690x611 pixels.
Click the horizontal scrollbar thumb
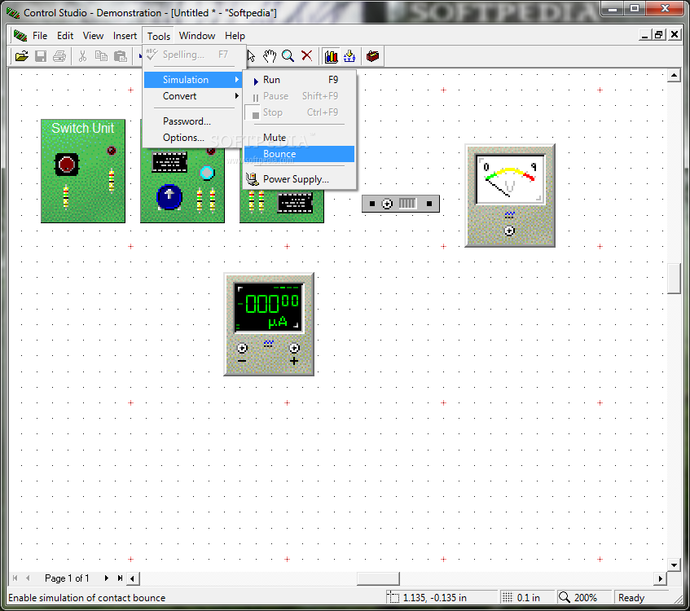(x=378, y=578)
